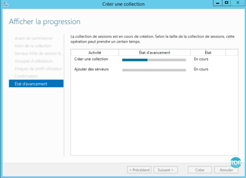
Task: Go to Serveur hôte de session step
Action: [x=39, y=53]
